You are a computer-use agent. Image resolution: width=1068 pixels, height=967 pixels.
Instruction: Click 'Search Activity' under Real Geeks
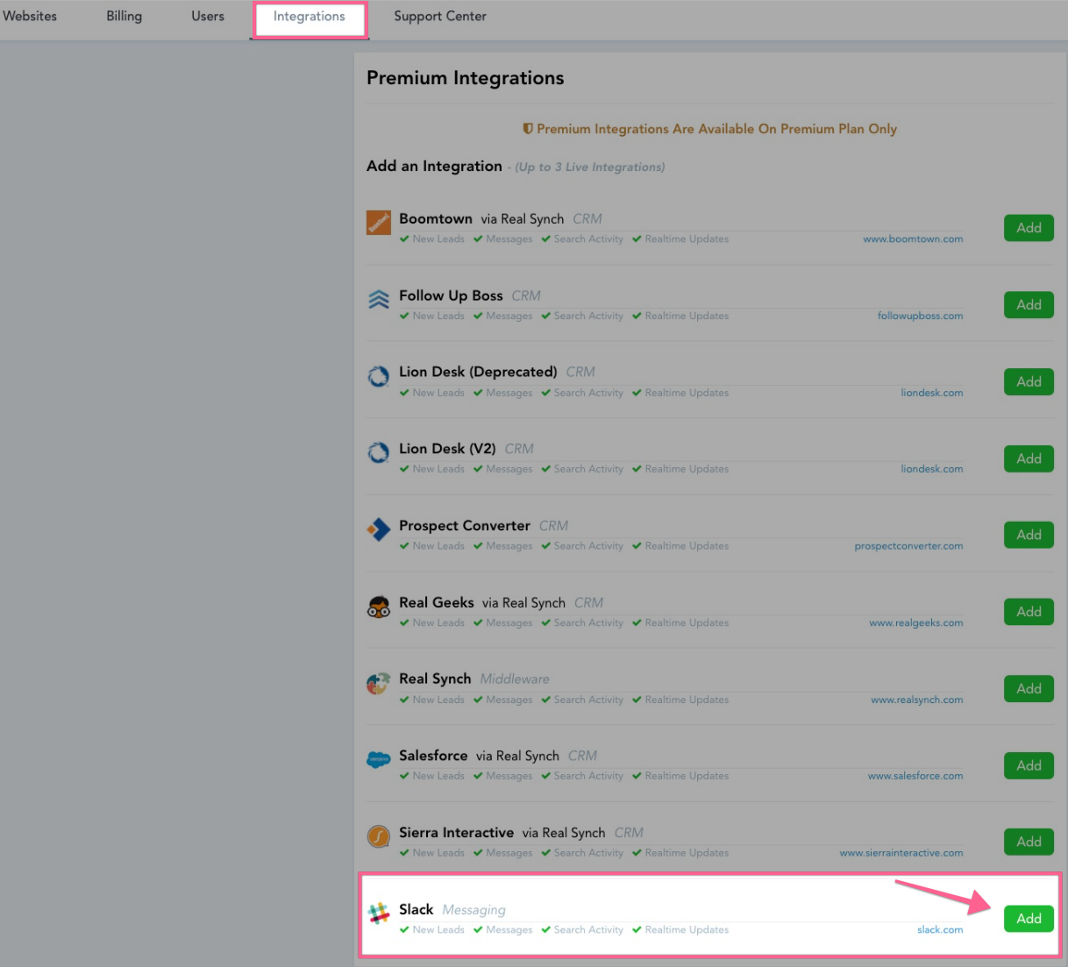click(x=588, y=623)
